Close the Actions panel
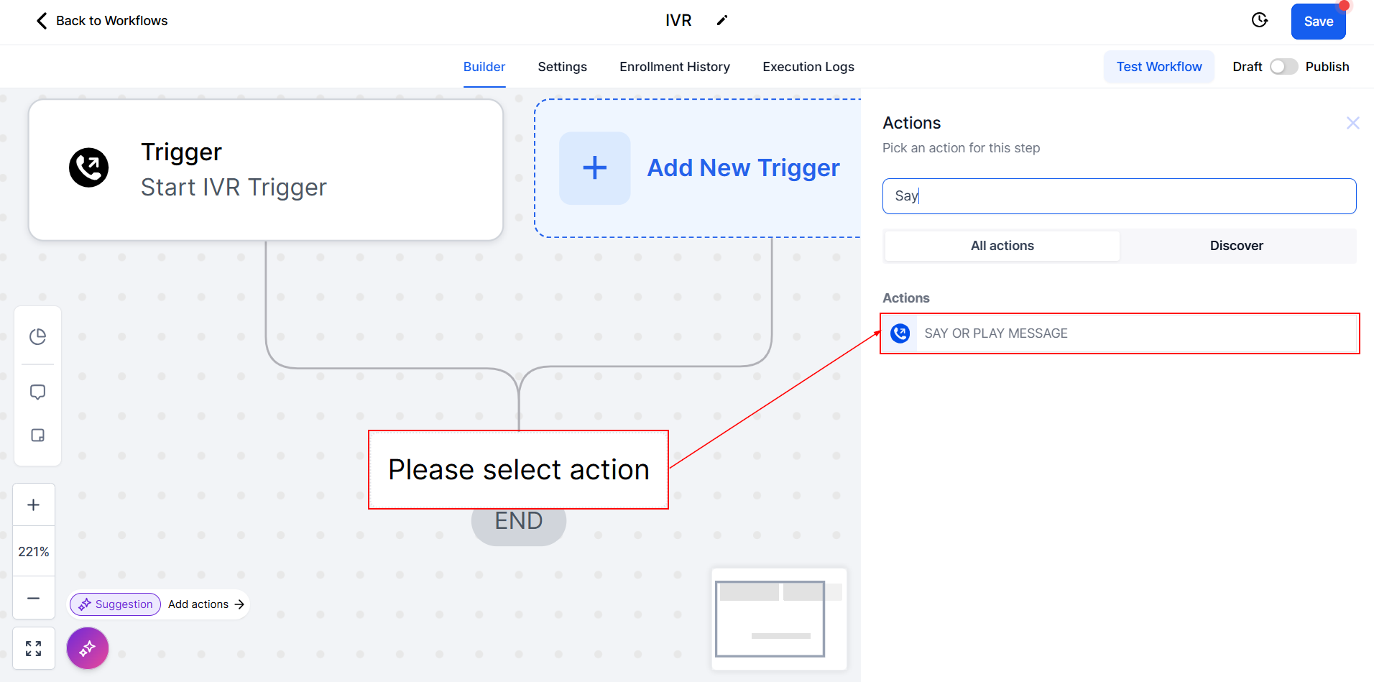1374x682 pixels. [x=1352, y=123]
